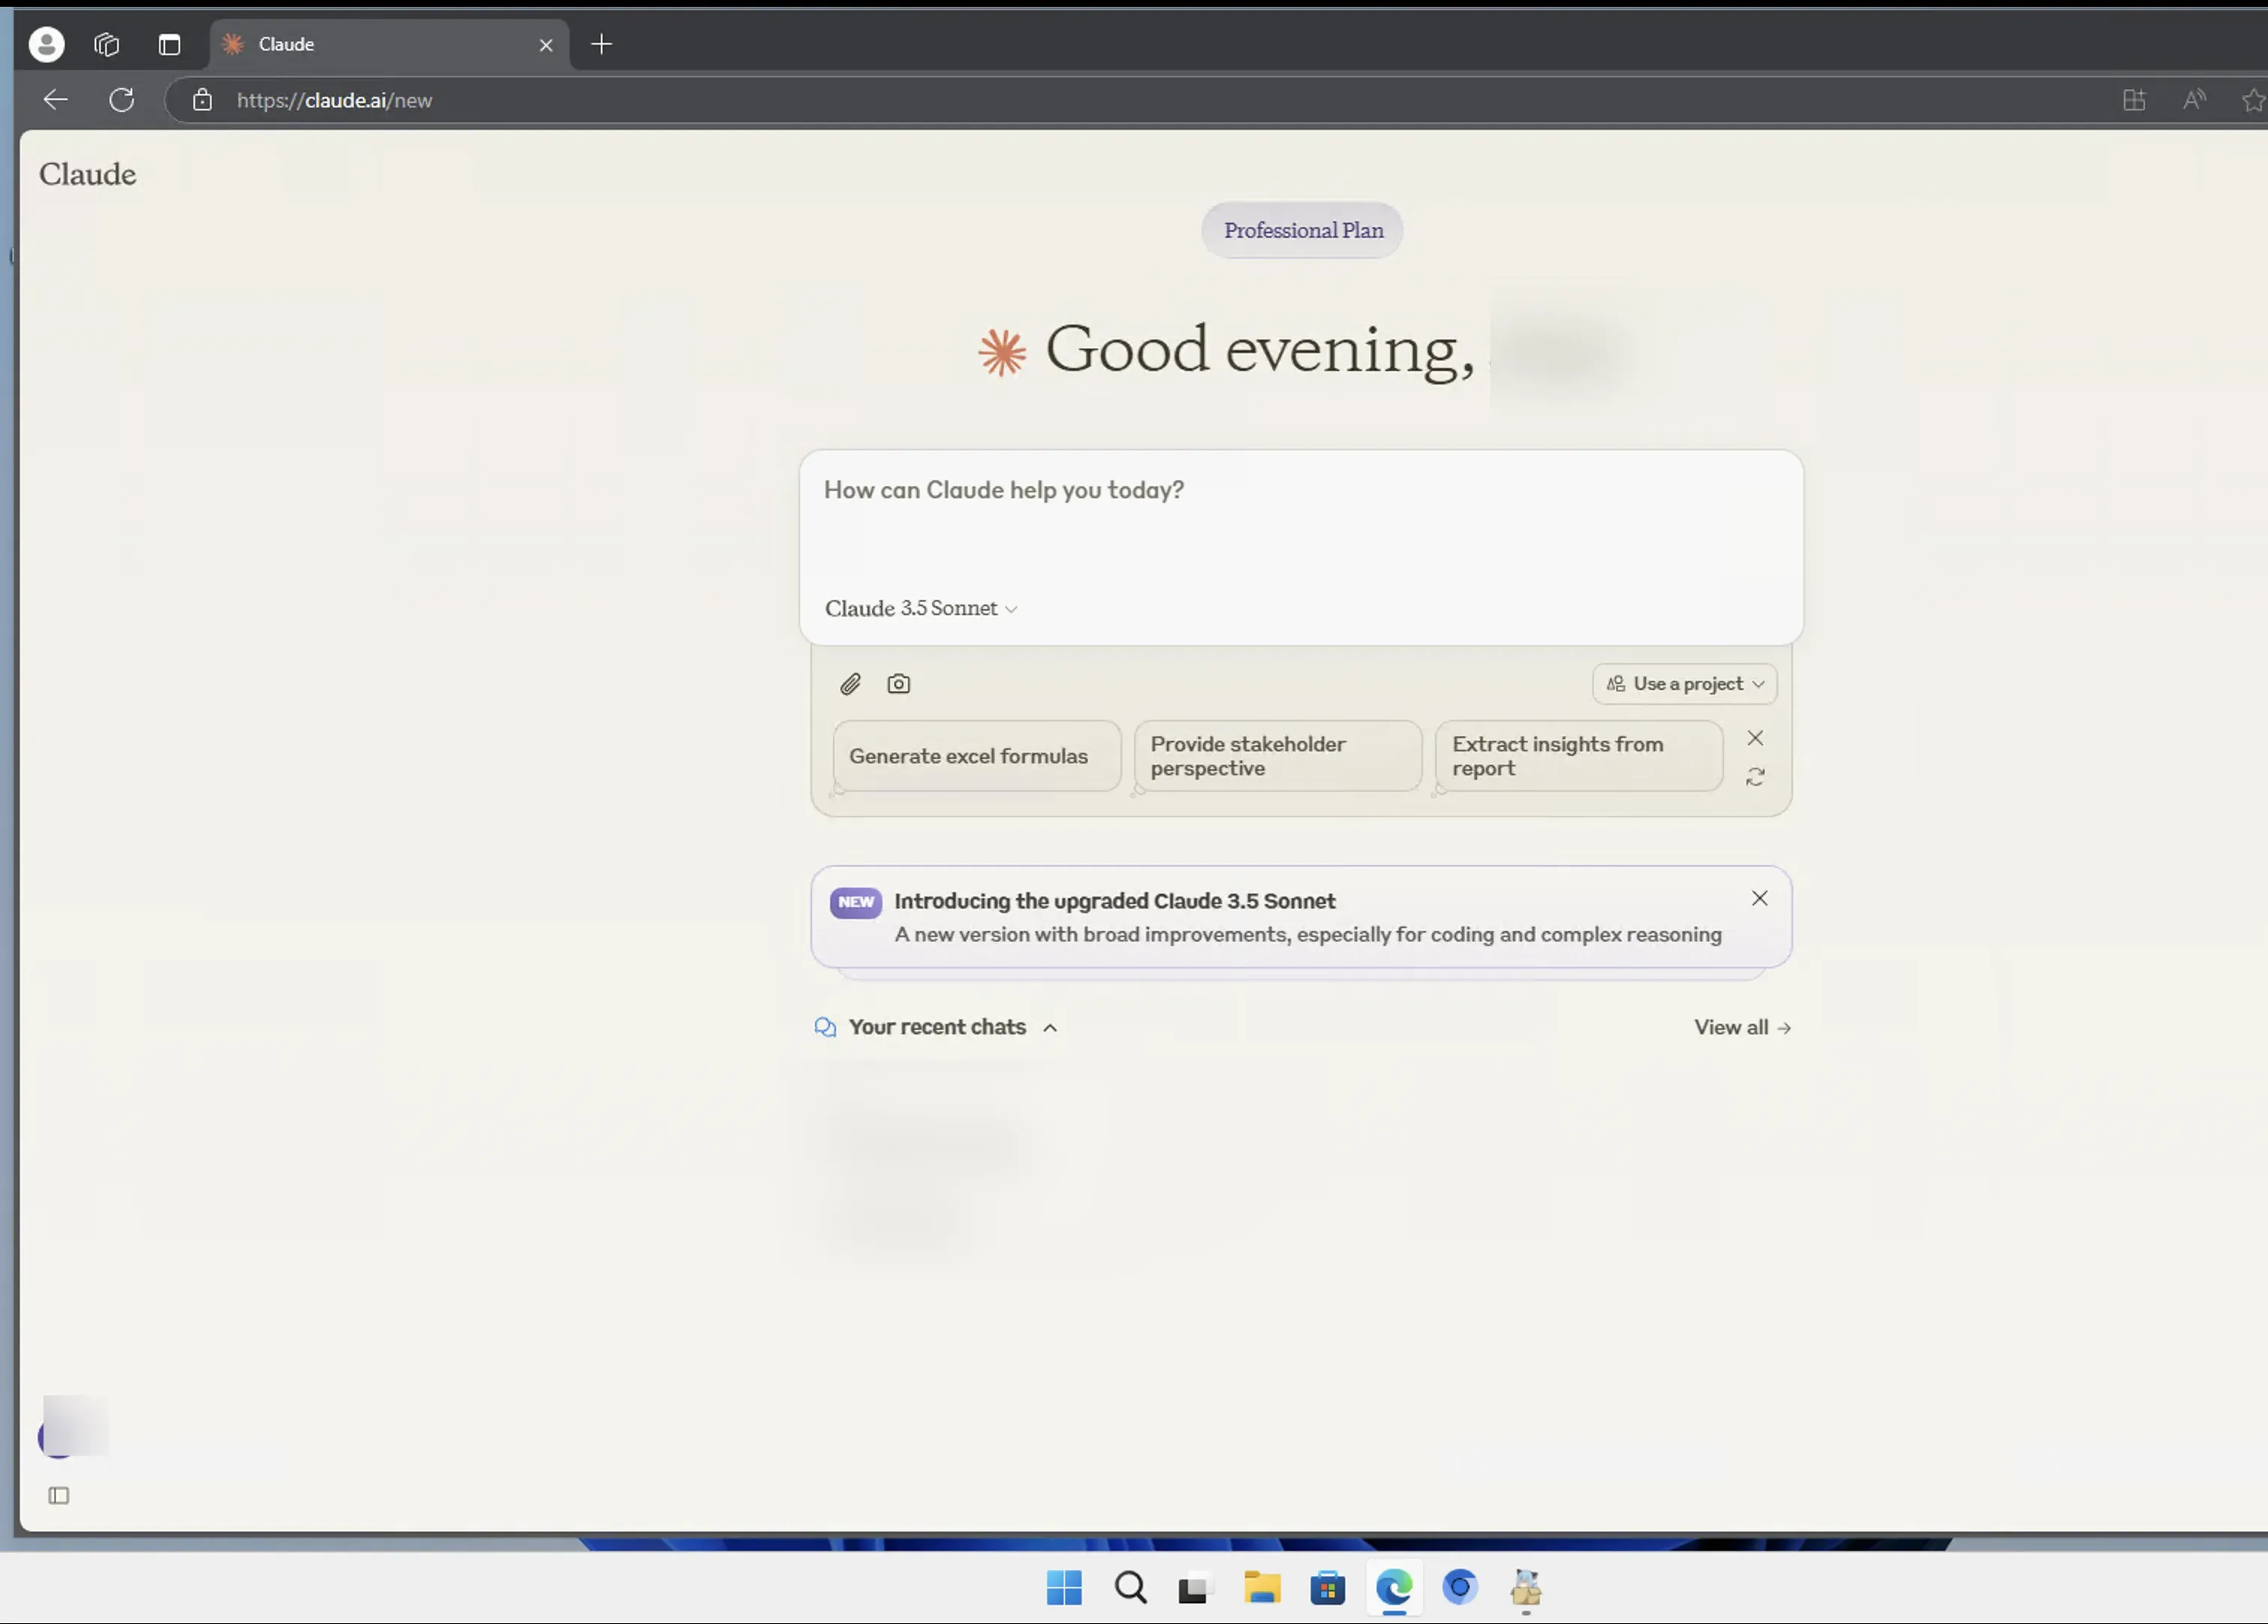Refresh the suggested prompts list
The width and height of the screenshot is (2268, 1624).
point(1755,777)
